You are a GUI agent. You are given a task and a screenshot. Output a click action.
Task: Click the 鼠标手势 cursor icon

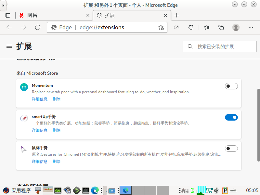tap(24, 149)
